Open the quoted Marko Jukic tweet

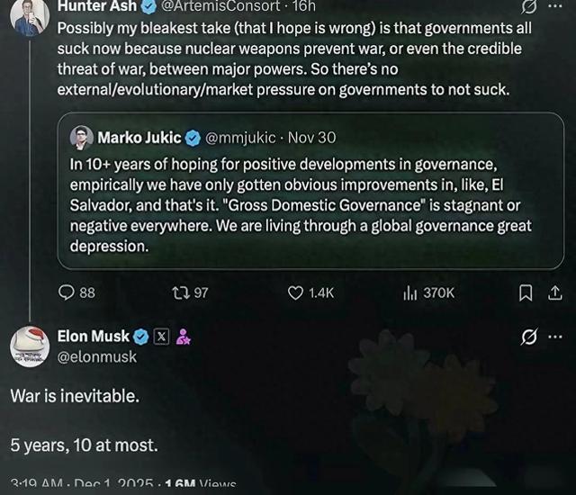coord(312,206)
